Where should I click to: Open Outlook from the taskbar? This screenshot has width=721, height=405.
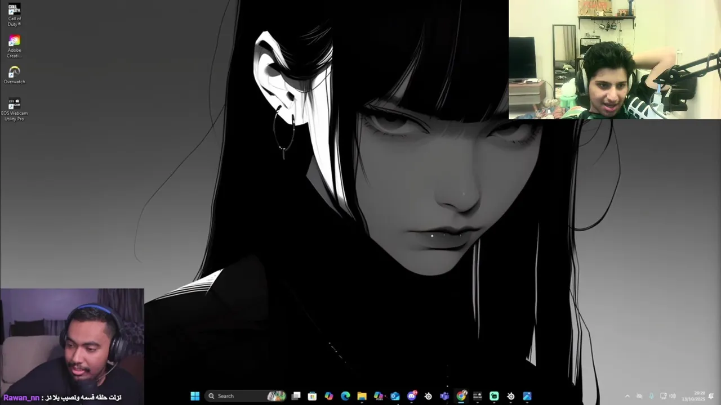pos(395,396)
